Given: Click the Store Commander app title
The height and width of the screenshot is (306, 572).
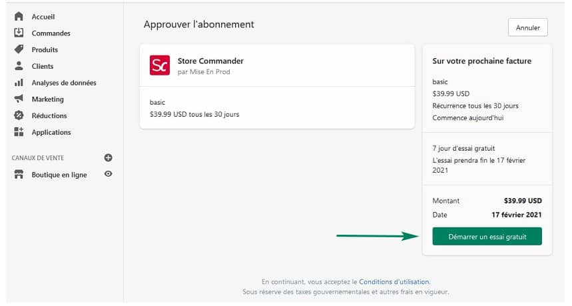Looking at the screenshot, I should (x=210, y=61).
